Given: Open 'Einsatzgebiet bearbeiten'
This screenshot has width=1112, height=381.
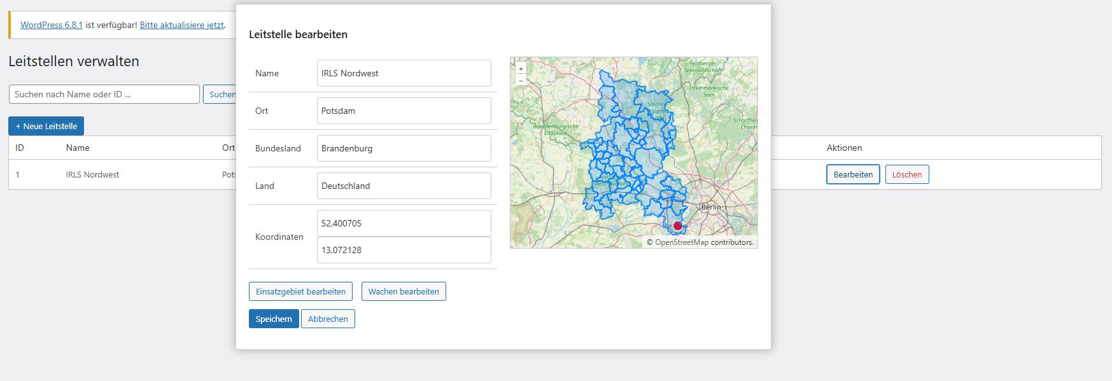Looking at the screenshot, I should [300, 291].
